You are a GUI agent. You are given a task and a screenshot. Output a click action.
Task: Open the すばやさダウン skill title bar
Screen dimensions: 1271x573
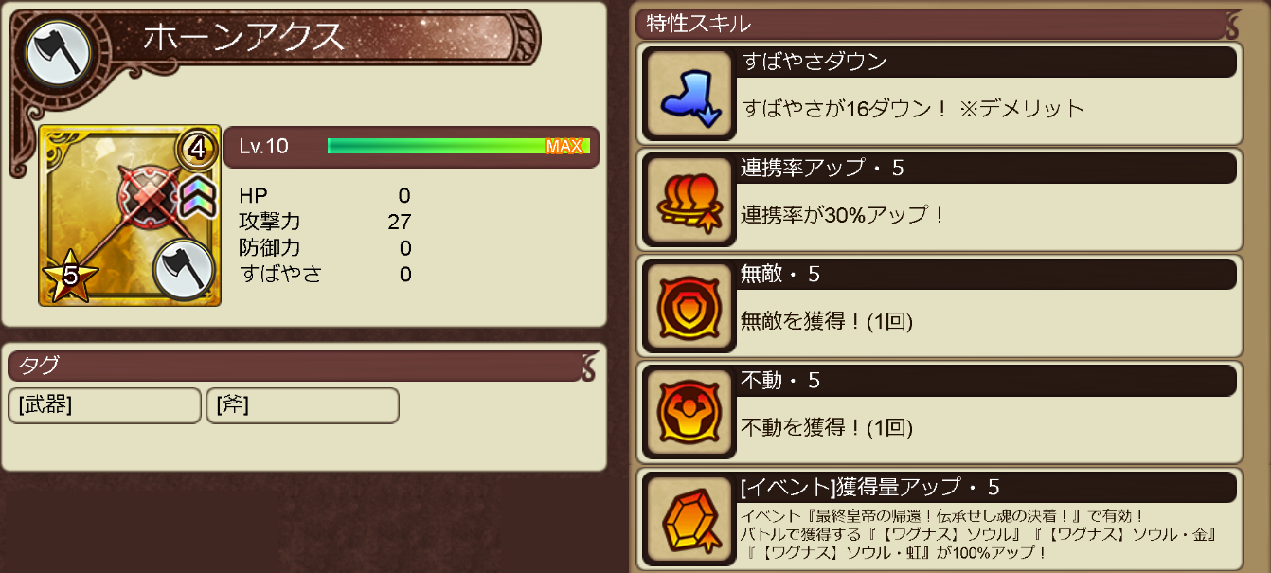987,63
